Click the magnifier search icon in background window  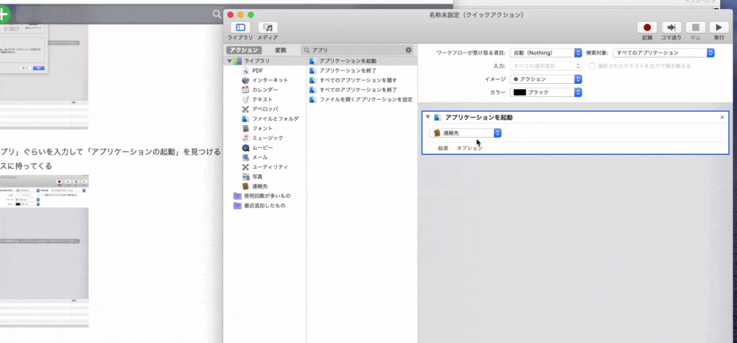(x=217, y=15)
